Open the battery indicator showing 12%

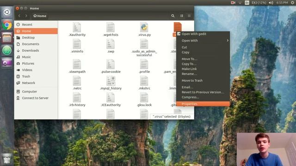click(x=259, y=3)
